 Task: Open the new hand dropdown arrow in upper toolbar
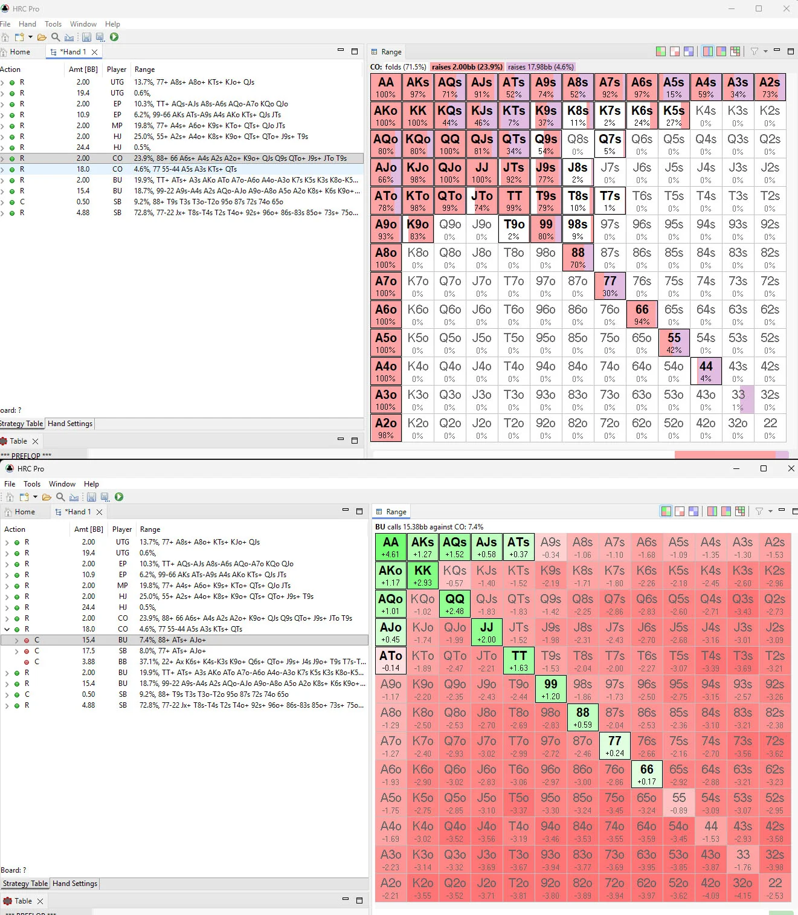pyautogui.click(x=30, y=37)
